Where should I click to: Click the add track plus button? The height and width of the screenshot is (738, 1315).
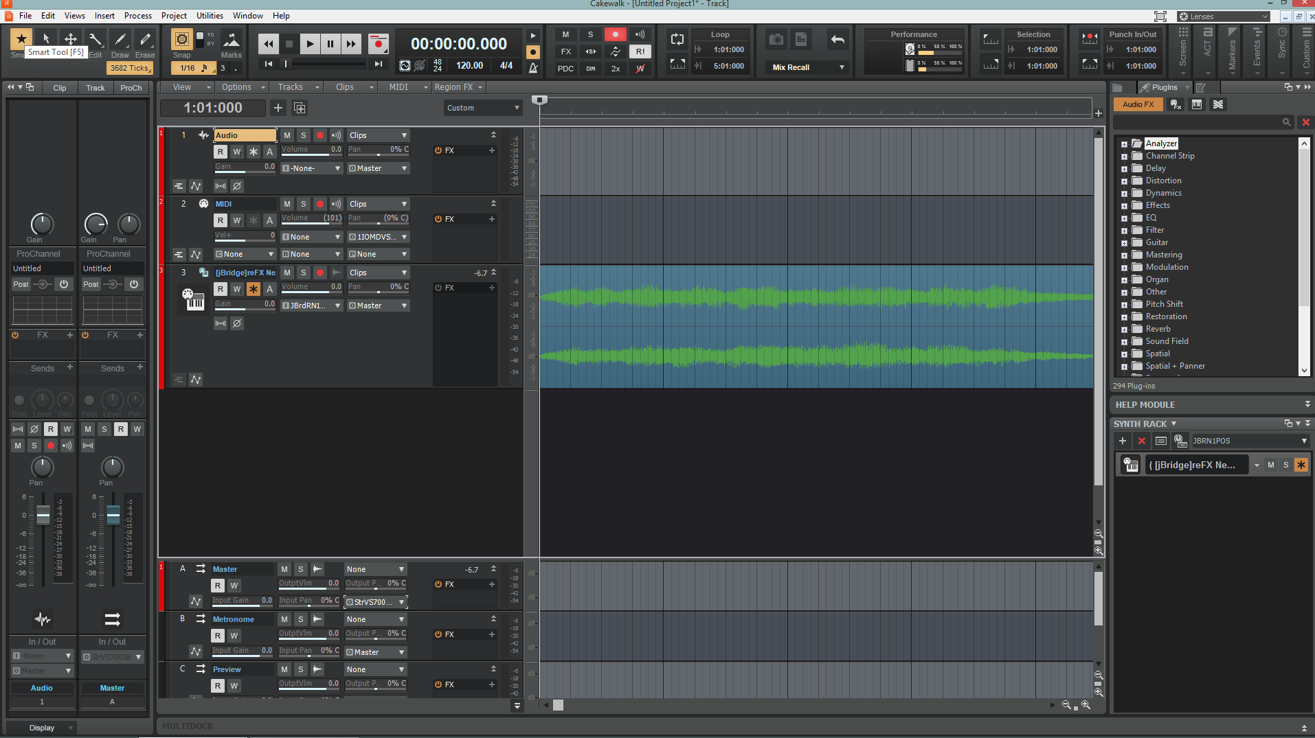[x=278, y=108]
